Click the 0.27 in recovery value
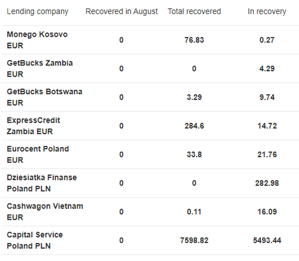This screenshot has height=261, width=299. click(267, 40)
